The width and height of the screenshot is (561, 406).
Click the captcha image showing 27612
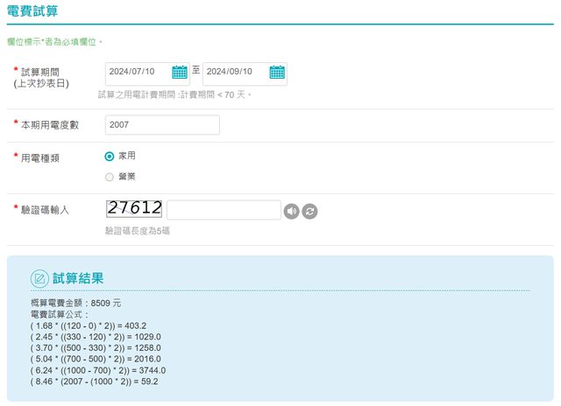(134, 208)
